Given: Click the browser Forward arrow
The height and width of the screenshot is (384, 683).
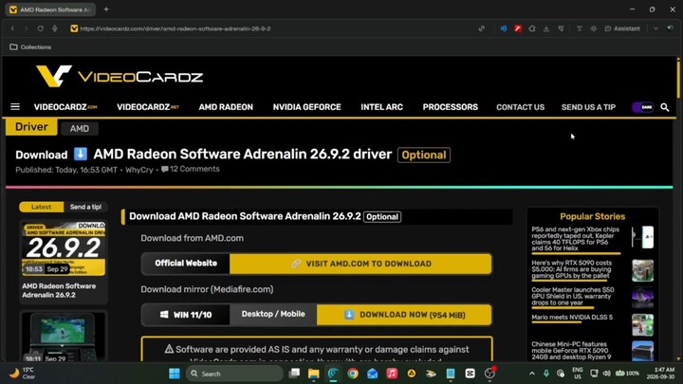Looking at the screenshot, I should [27, 28].
